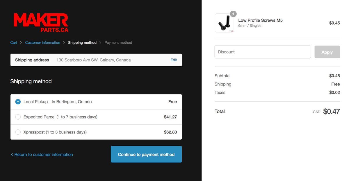The height and width of the screenshot is (181, 349).
Task: Click the Payment method breadcrumb step
Action: [x=118, y=43]
